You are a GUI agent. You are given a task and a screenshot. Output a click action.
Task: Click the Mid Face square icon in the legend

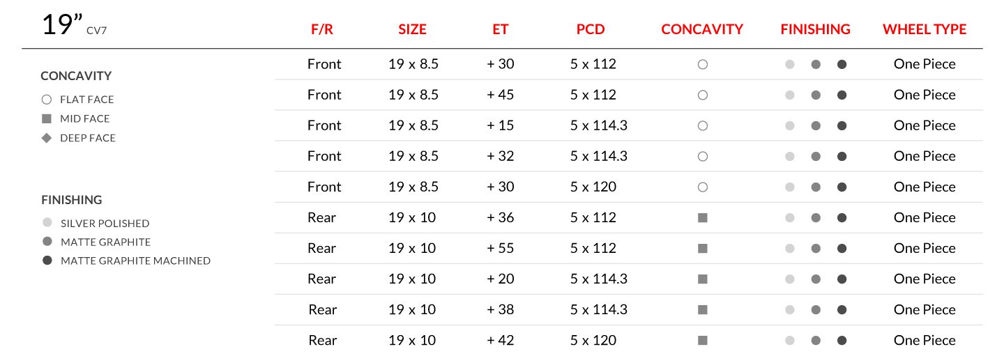[x=47, y=118]
